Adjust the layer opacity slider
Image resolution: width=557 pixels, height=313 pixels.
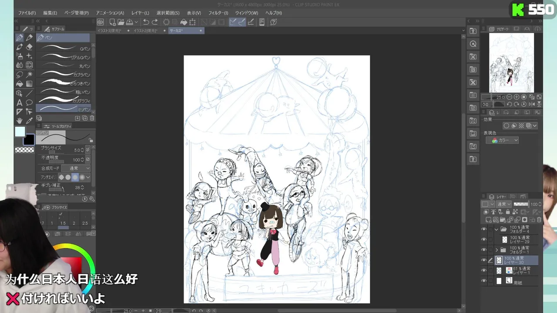pos(521,204)
